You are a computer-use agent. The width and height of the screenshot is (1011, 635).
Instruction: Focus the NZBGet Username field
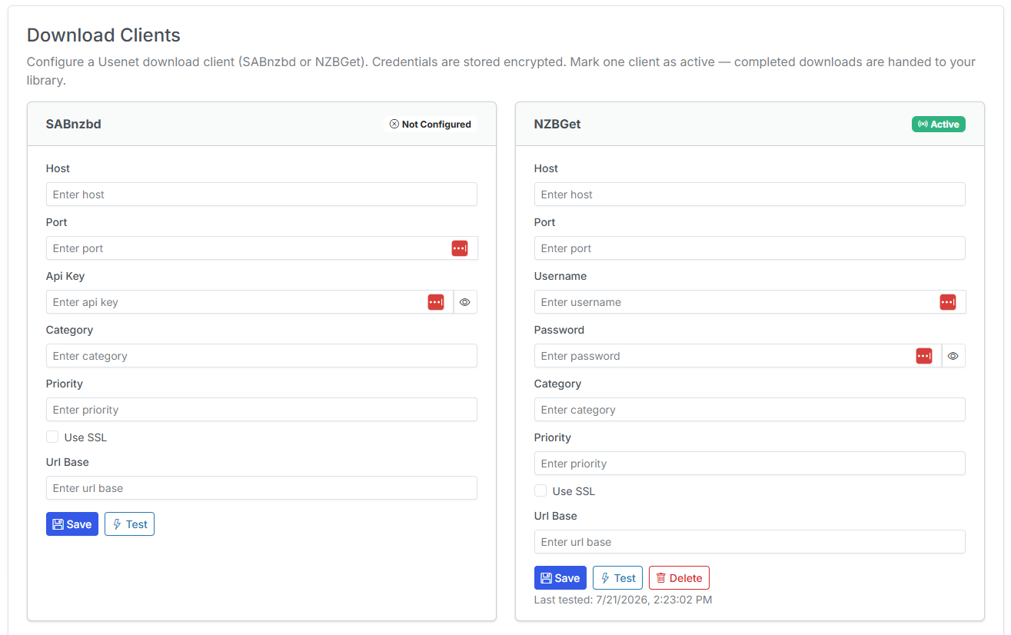click(750, 302)
